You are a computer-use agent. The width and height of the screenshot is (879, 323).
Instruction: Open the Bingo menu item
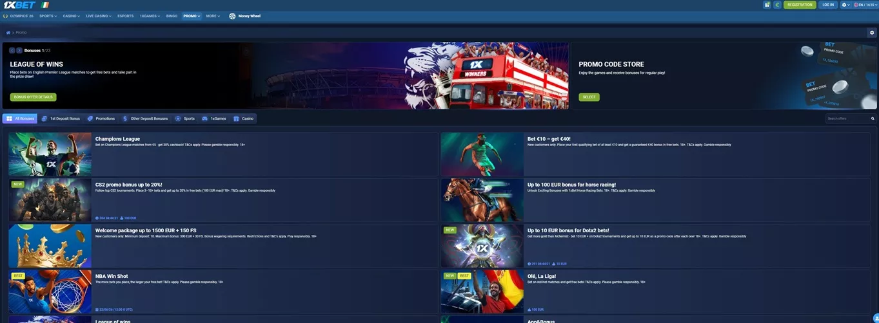(172, 16)
